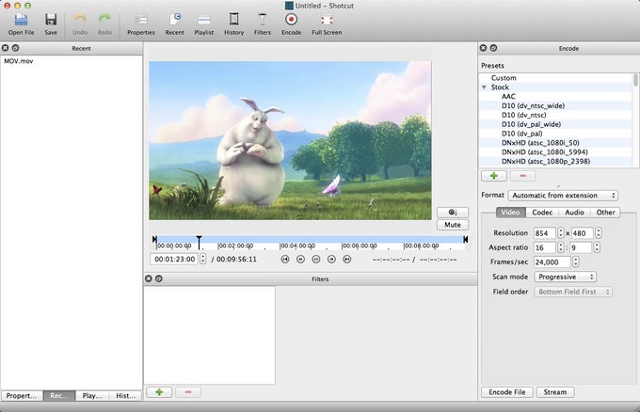This screenshot has width=640, height=412.
Task: Click the aspect ratio 9 stepper
Action: pos(597,247)
